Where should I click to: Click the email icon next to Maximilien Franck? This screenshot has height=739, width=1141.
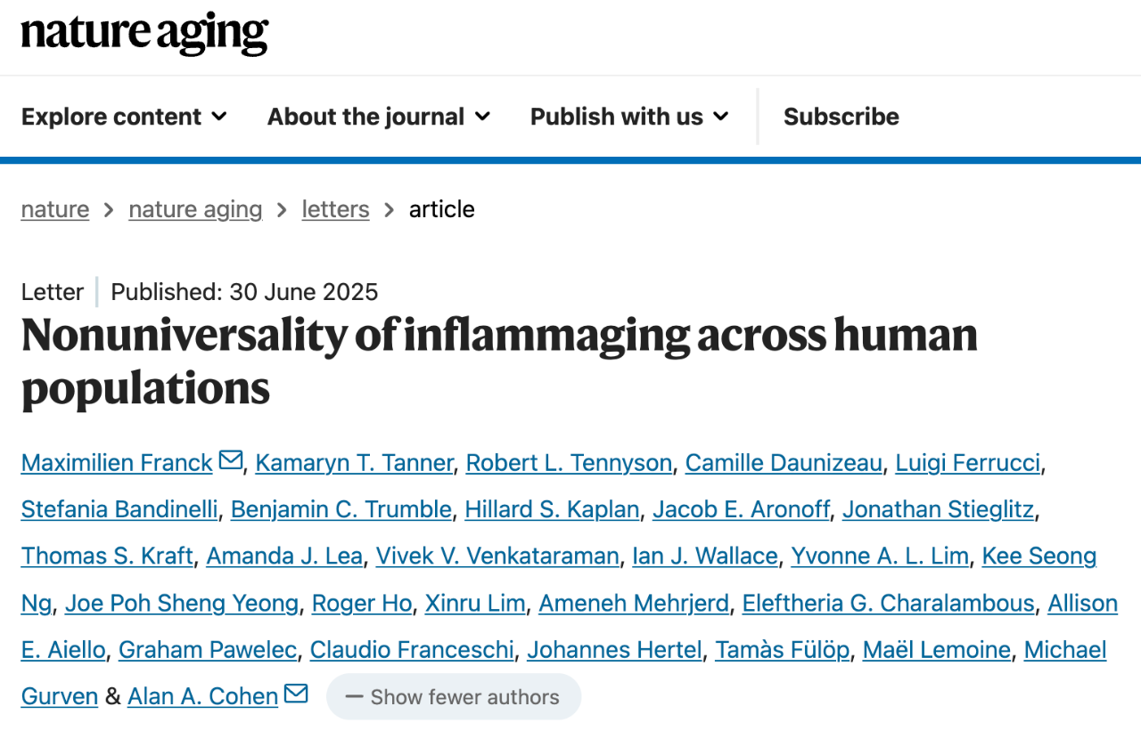point(231,460)
